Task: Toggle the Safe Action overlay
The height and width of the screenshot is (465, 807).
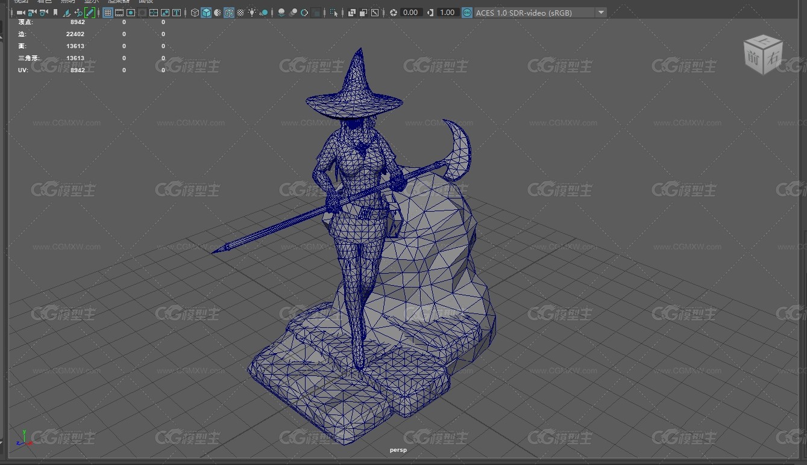Action: [x=165, y=12]
